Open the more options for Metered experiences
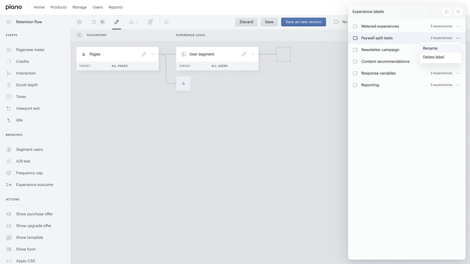Image resolution: width=470 pixels, height=264 pixels. tap(458, 26)
